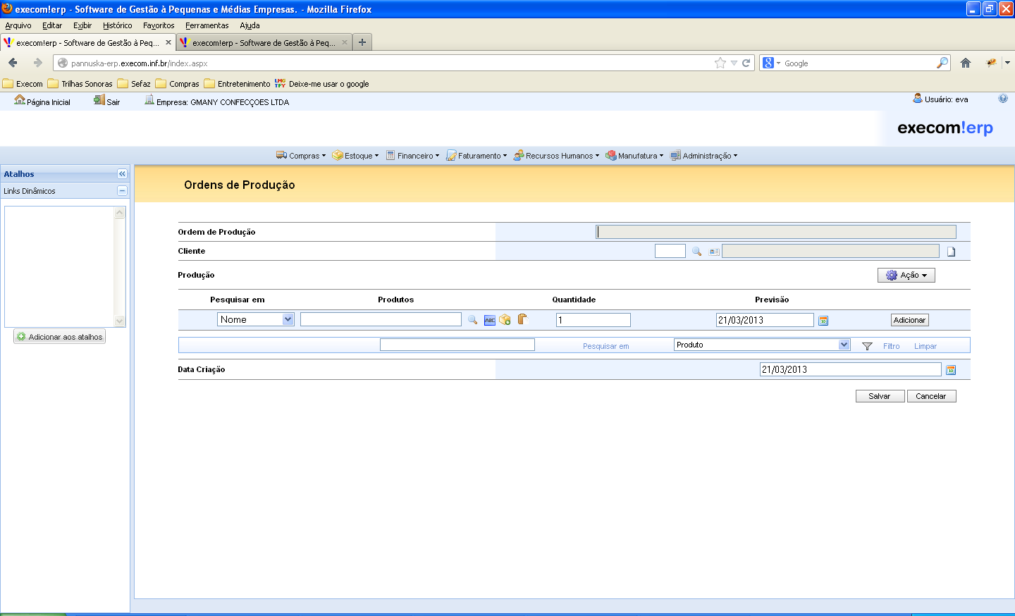Screen dimensions: 1015x616
Task: Click the Filtro link
Action: (892, 346)
